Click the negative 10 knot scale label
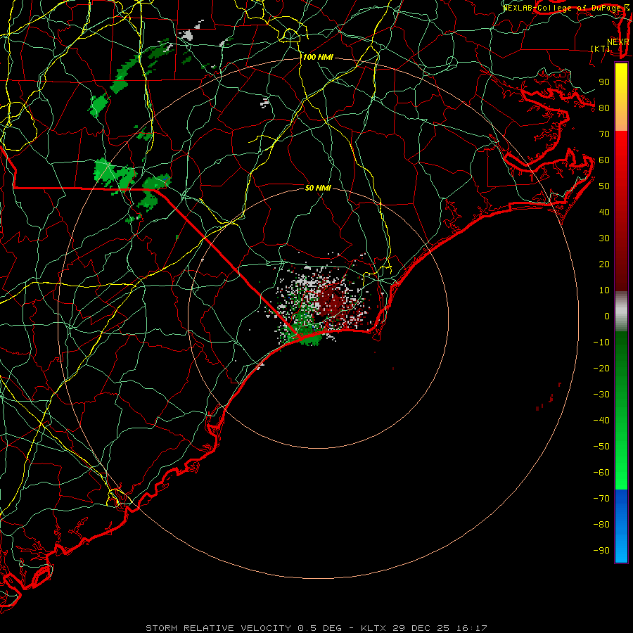The image size is (633, 633). [x=601, y=343]
